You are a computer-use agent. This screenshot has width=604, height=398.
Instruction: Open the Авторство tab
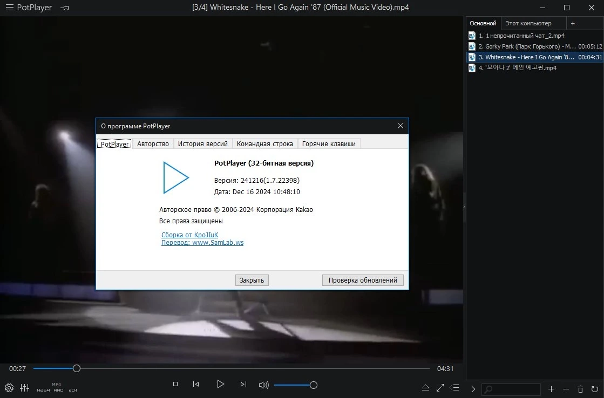tap(153, 143)
